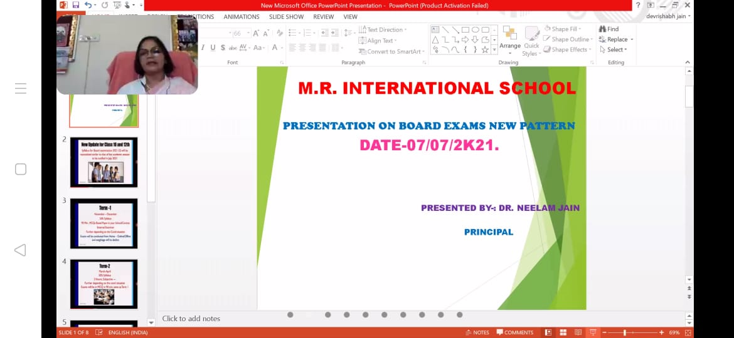Image resolution: width=734 pixels, height=338 pixels.
Task: Select the star shape in shapes gallery
Action: (485, 49)
